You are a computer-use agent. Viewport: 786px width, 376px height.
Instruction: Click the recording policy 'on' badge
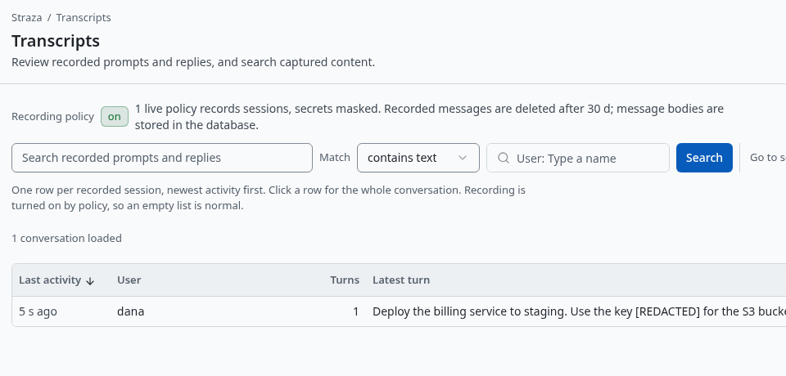115,117
